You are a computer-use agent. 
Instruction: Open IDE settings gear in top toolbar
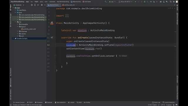click(x=174, y=2)
